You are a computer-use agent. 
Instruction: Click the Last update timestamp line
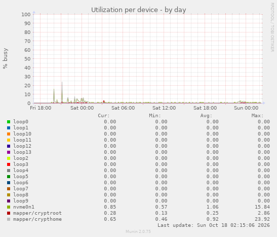[214, 225]
